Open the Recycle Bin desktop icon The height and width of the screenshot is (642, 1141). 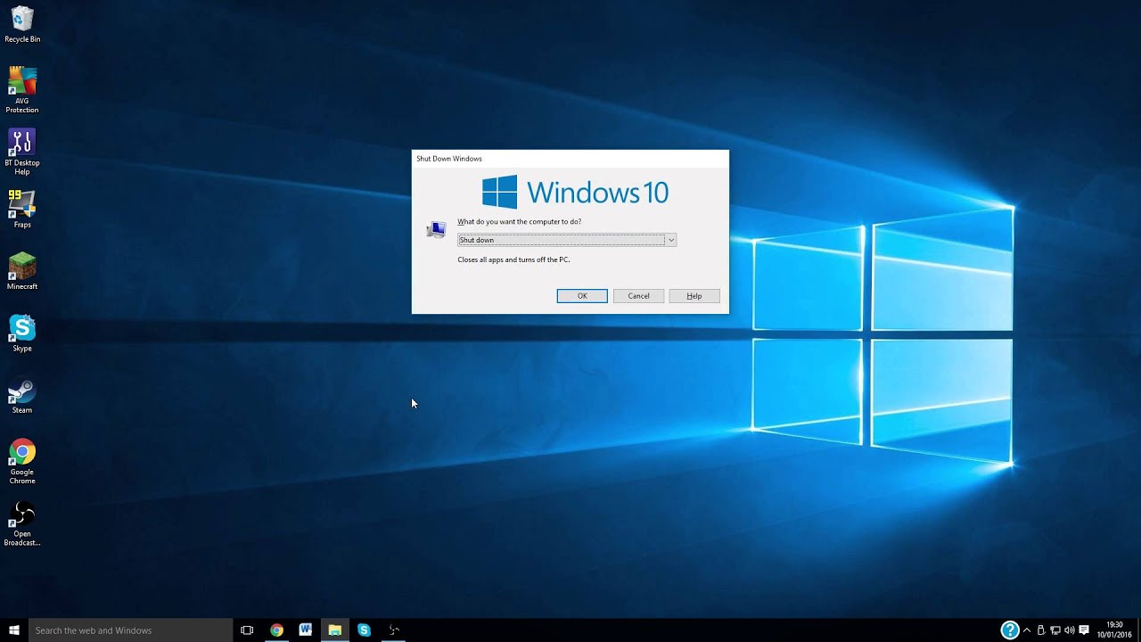(22, 24)
